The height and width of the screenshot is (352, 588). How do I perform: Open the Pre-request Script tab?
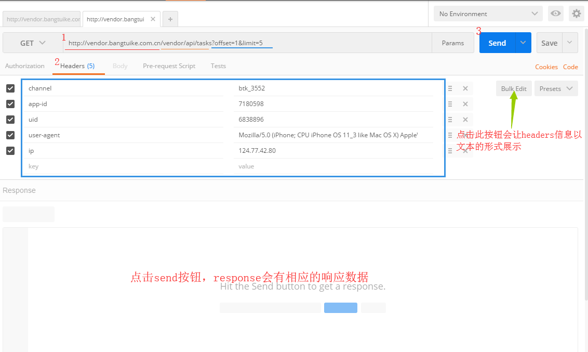[169, 66]
